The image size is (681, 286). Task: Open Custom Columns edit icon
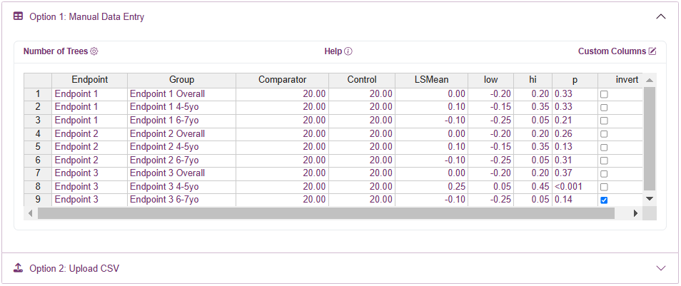(x=652, y=51)
